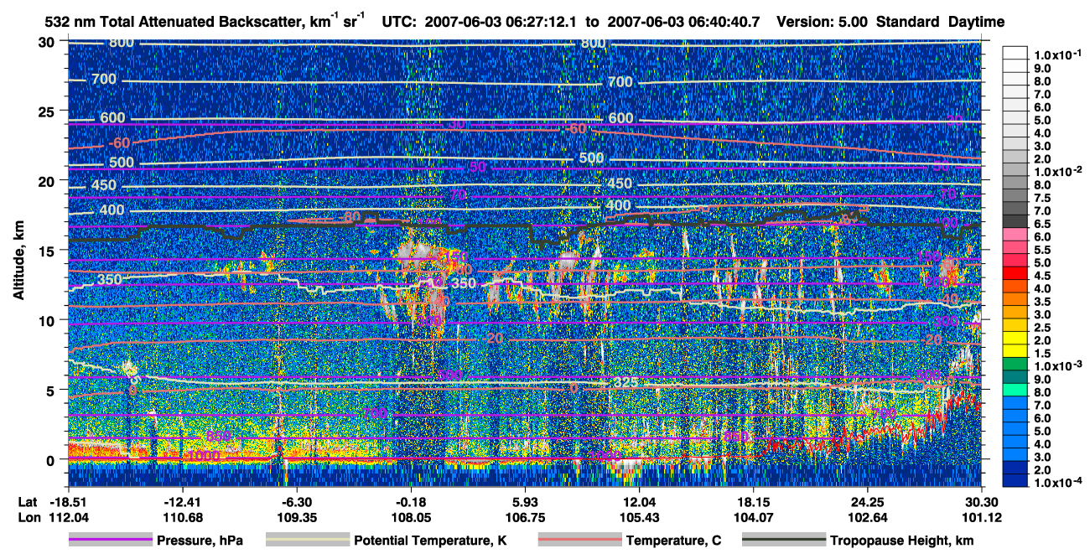
Task: Click longitude value '104.07'
Action: pos(753,517)
